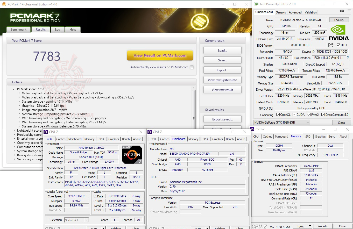353x229 pixels.
Task: Click the motherboard model B350M GAMING PRO field
Action: [193, 154]
